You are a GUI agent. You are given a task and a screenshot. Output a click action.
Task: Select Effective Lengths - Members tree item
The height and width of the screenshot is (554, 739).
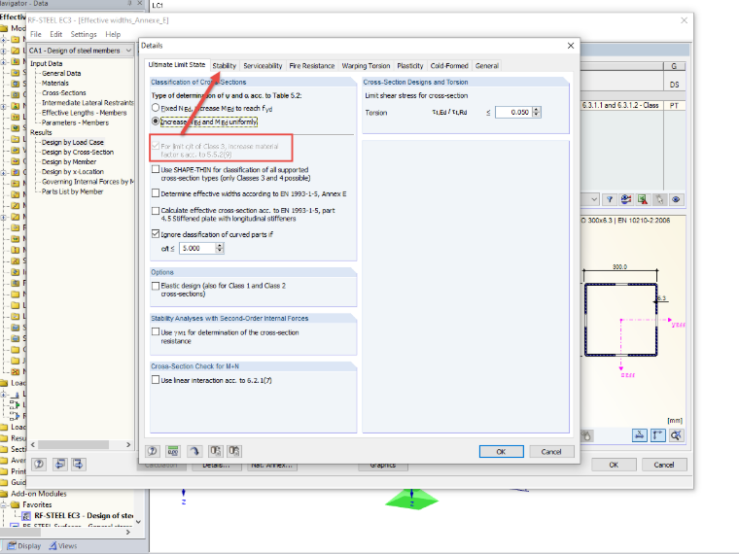pyautogui.click(x=84, y=113)
